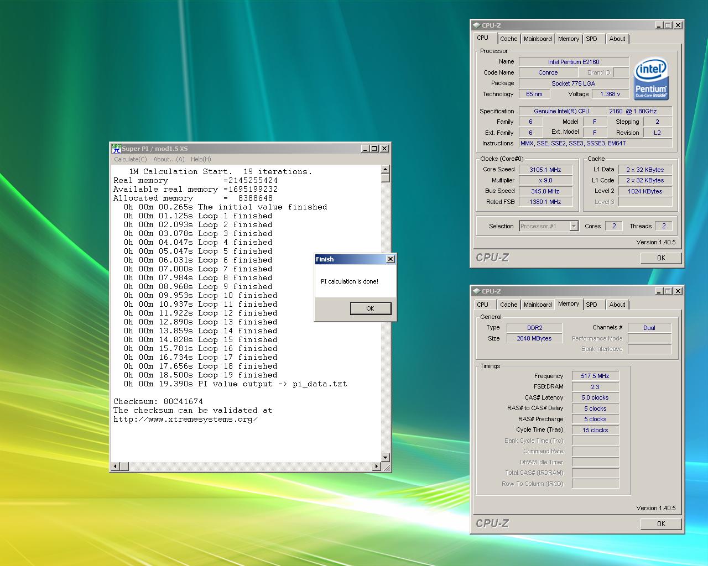Close the Finish dialog
The height and width of the screenshot is (566, 708).
click(390, 259)
